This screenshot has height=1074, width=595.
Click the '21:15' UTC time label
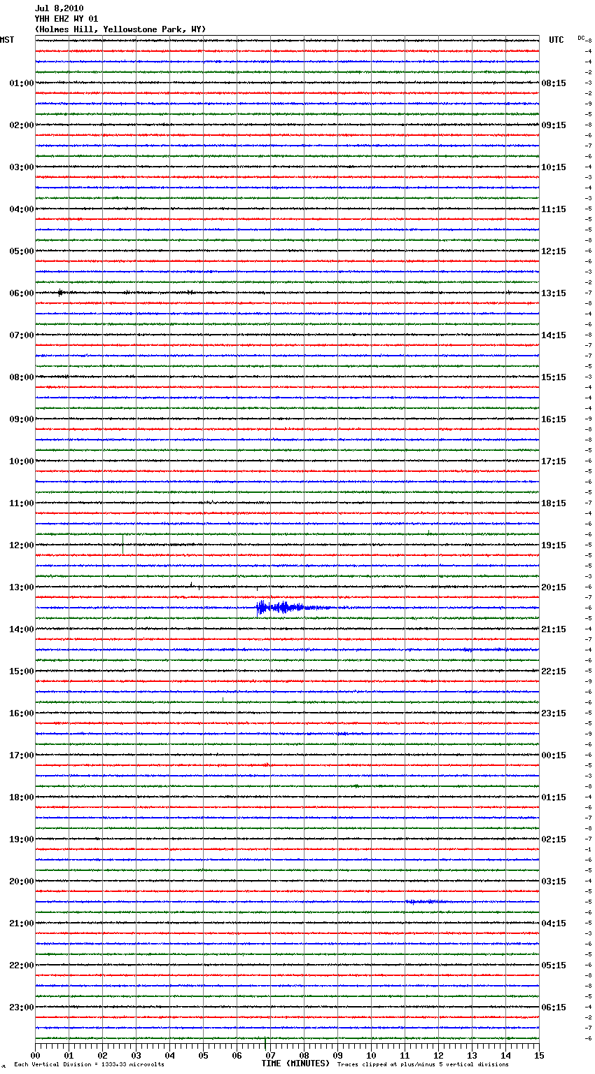(554, 629)
